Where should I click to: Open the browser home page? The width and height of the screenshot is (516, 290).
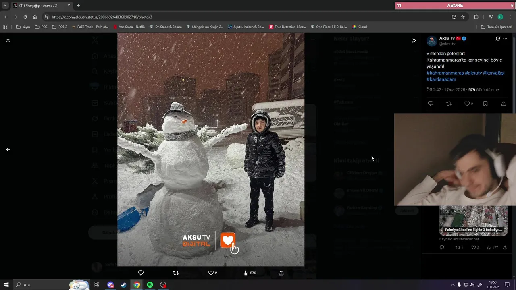pos(35,17)
